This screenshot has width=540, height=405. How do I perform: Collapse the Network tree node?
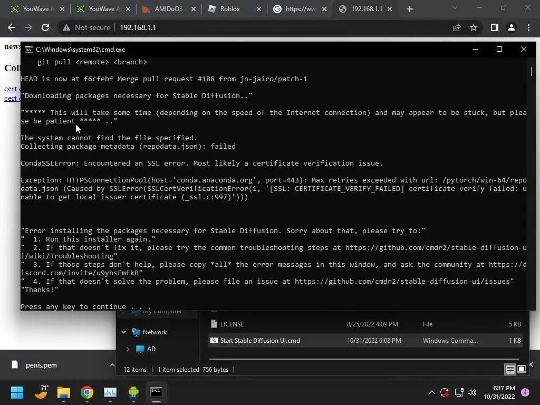[123, 332]
